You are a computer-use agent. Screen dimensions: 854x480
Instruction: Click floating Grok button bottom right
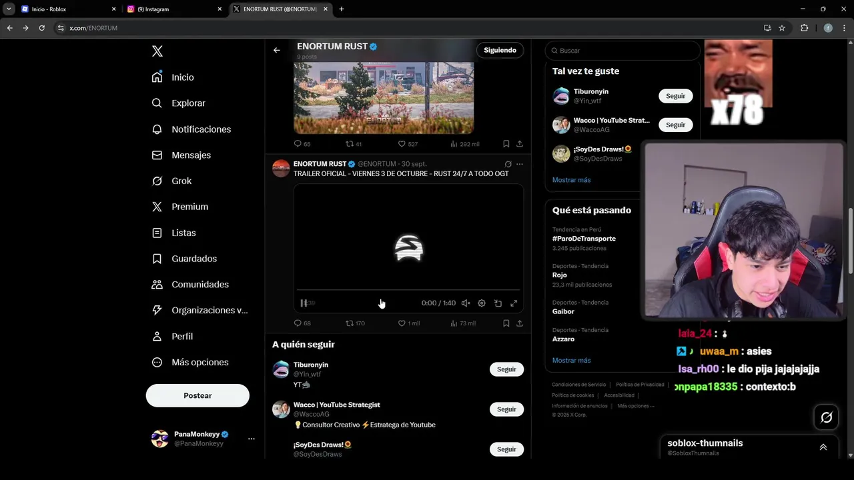click(827, 417)
